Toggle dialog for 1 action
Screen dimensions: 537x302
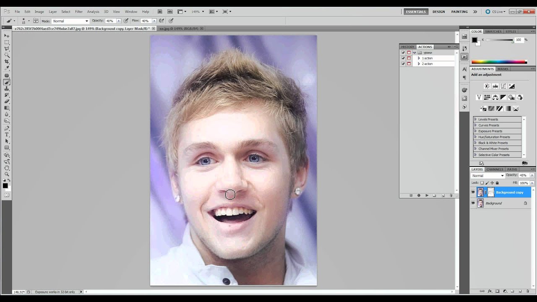[x=409, y=58]
